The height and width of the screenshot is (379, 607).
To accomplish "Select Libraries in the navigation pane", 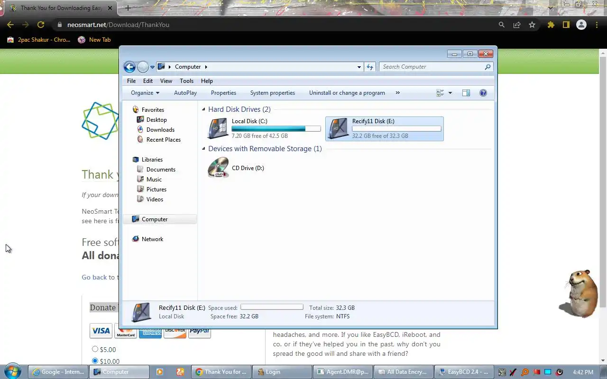I will (x=152, y=160).
